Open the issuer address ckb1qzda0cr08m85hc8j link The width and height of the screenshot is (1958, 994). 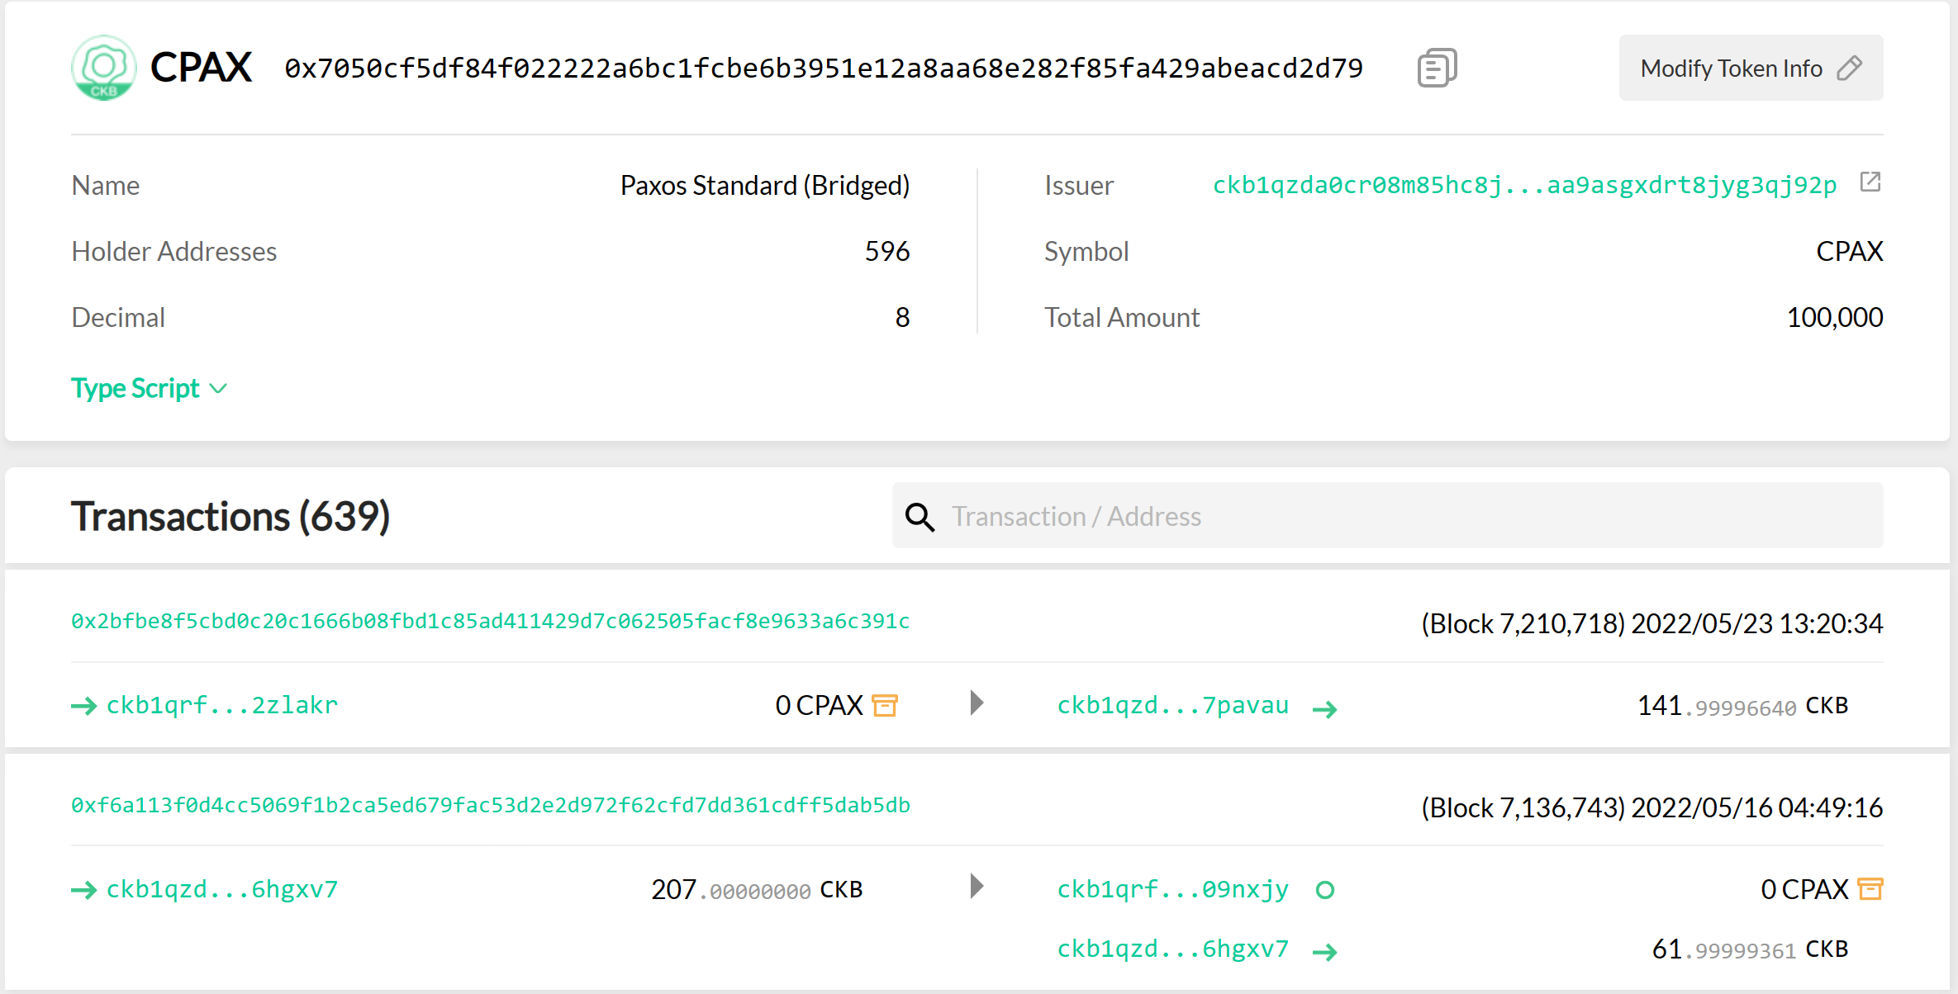pos(1524,185)
